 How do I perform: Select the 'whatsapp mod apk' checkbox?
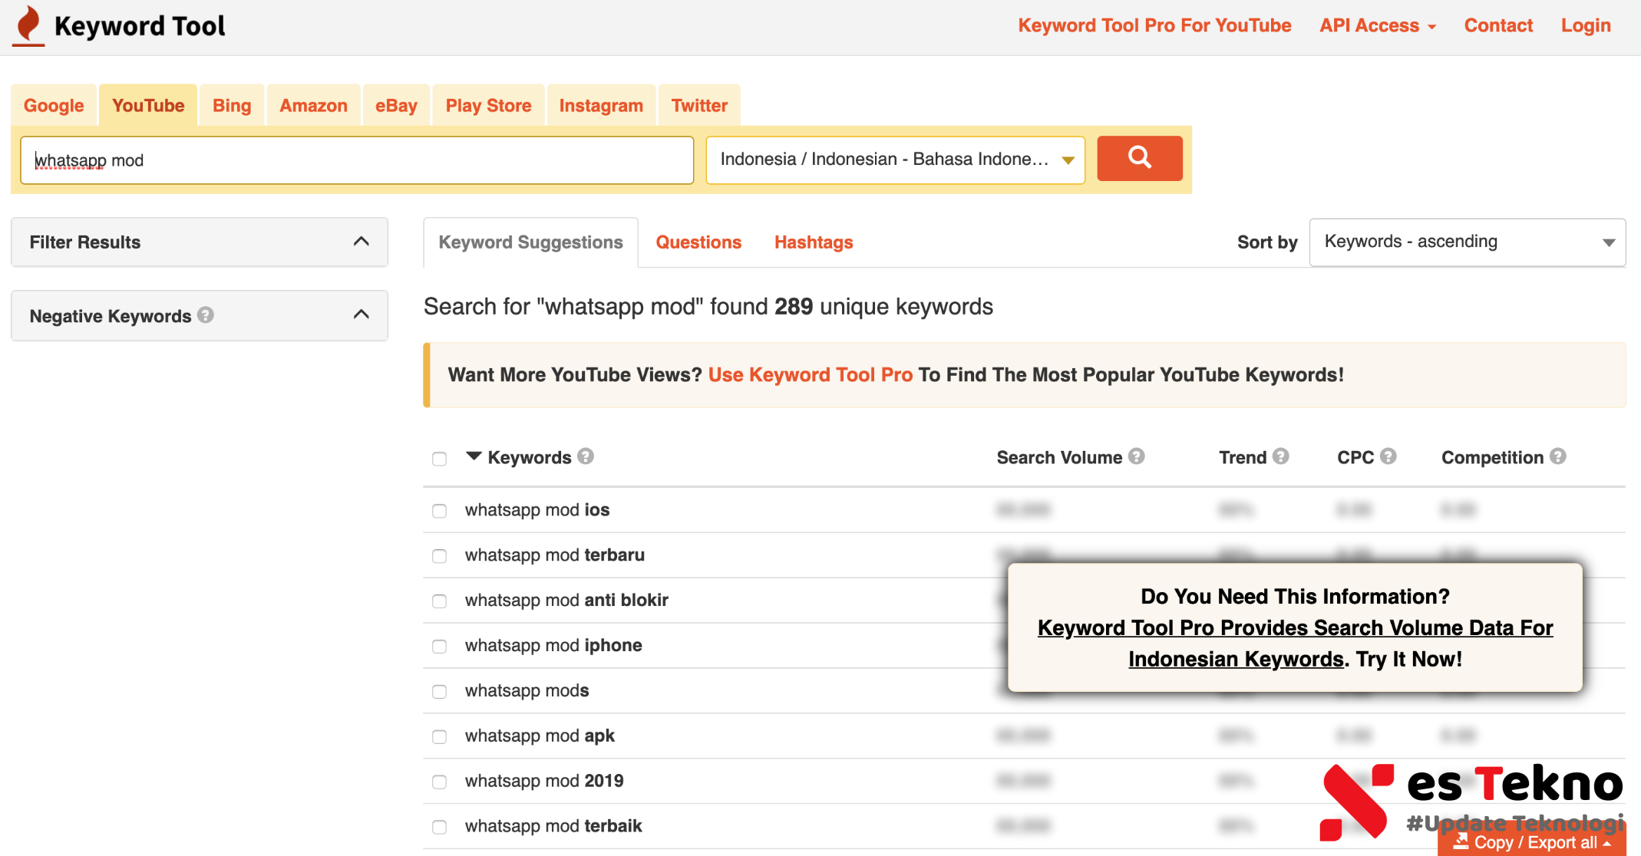point(439,736)
